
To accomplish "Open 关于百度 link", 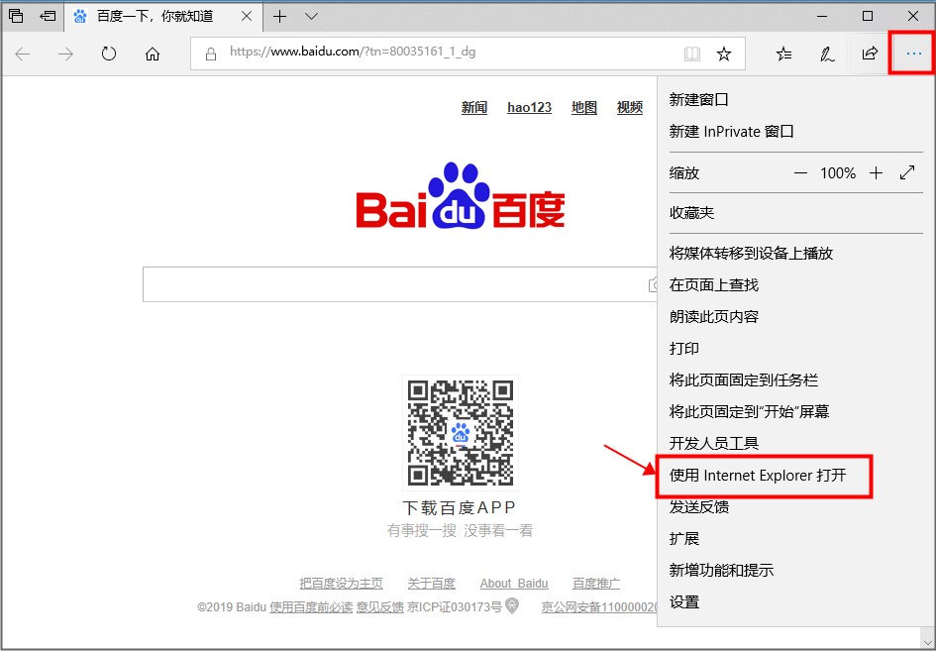I will [431, 584].
